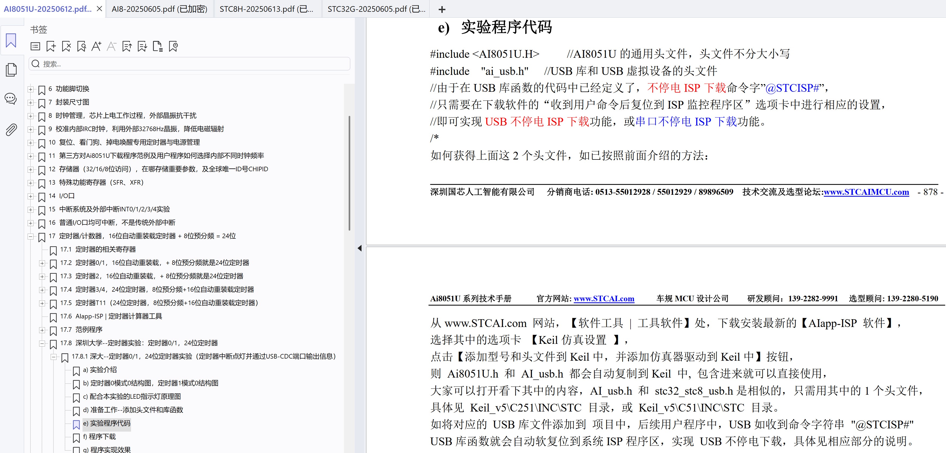This screenshot has height=453, width=946.
Task: Expand bookmark 6 功能脚切换
Action: [x=31, y=89]
